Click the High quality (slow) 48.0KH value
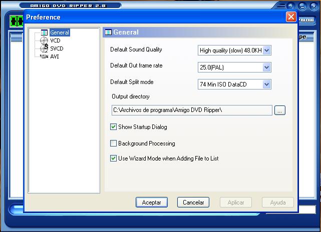 click(x=231, y=50)
